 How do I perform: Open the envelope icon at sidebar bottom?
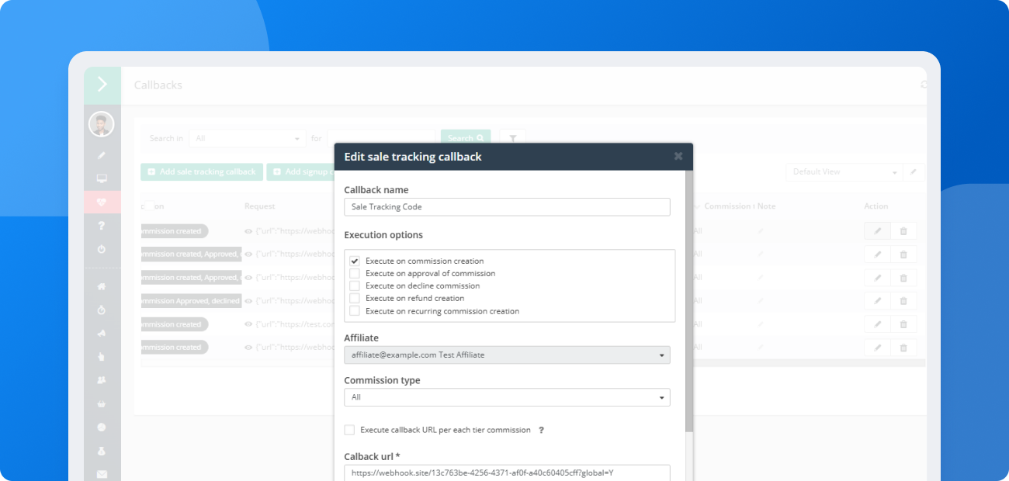click(x=102, y=474)
